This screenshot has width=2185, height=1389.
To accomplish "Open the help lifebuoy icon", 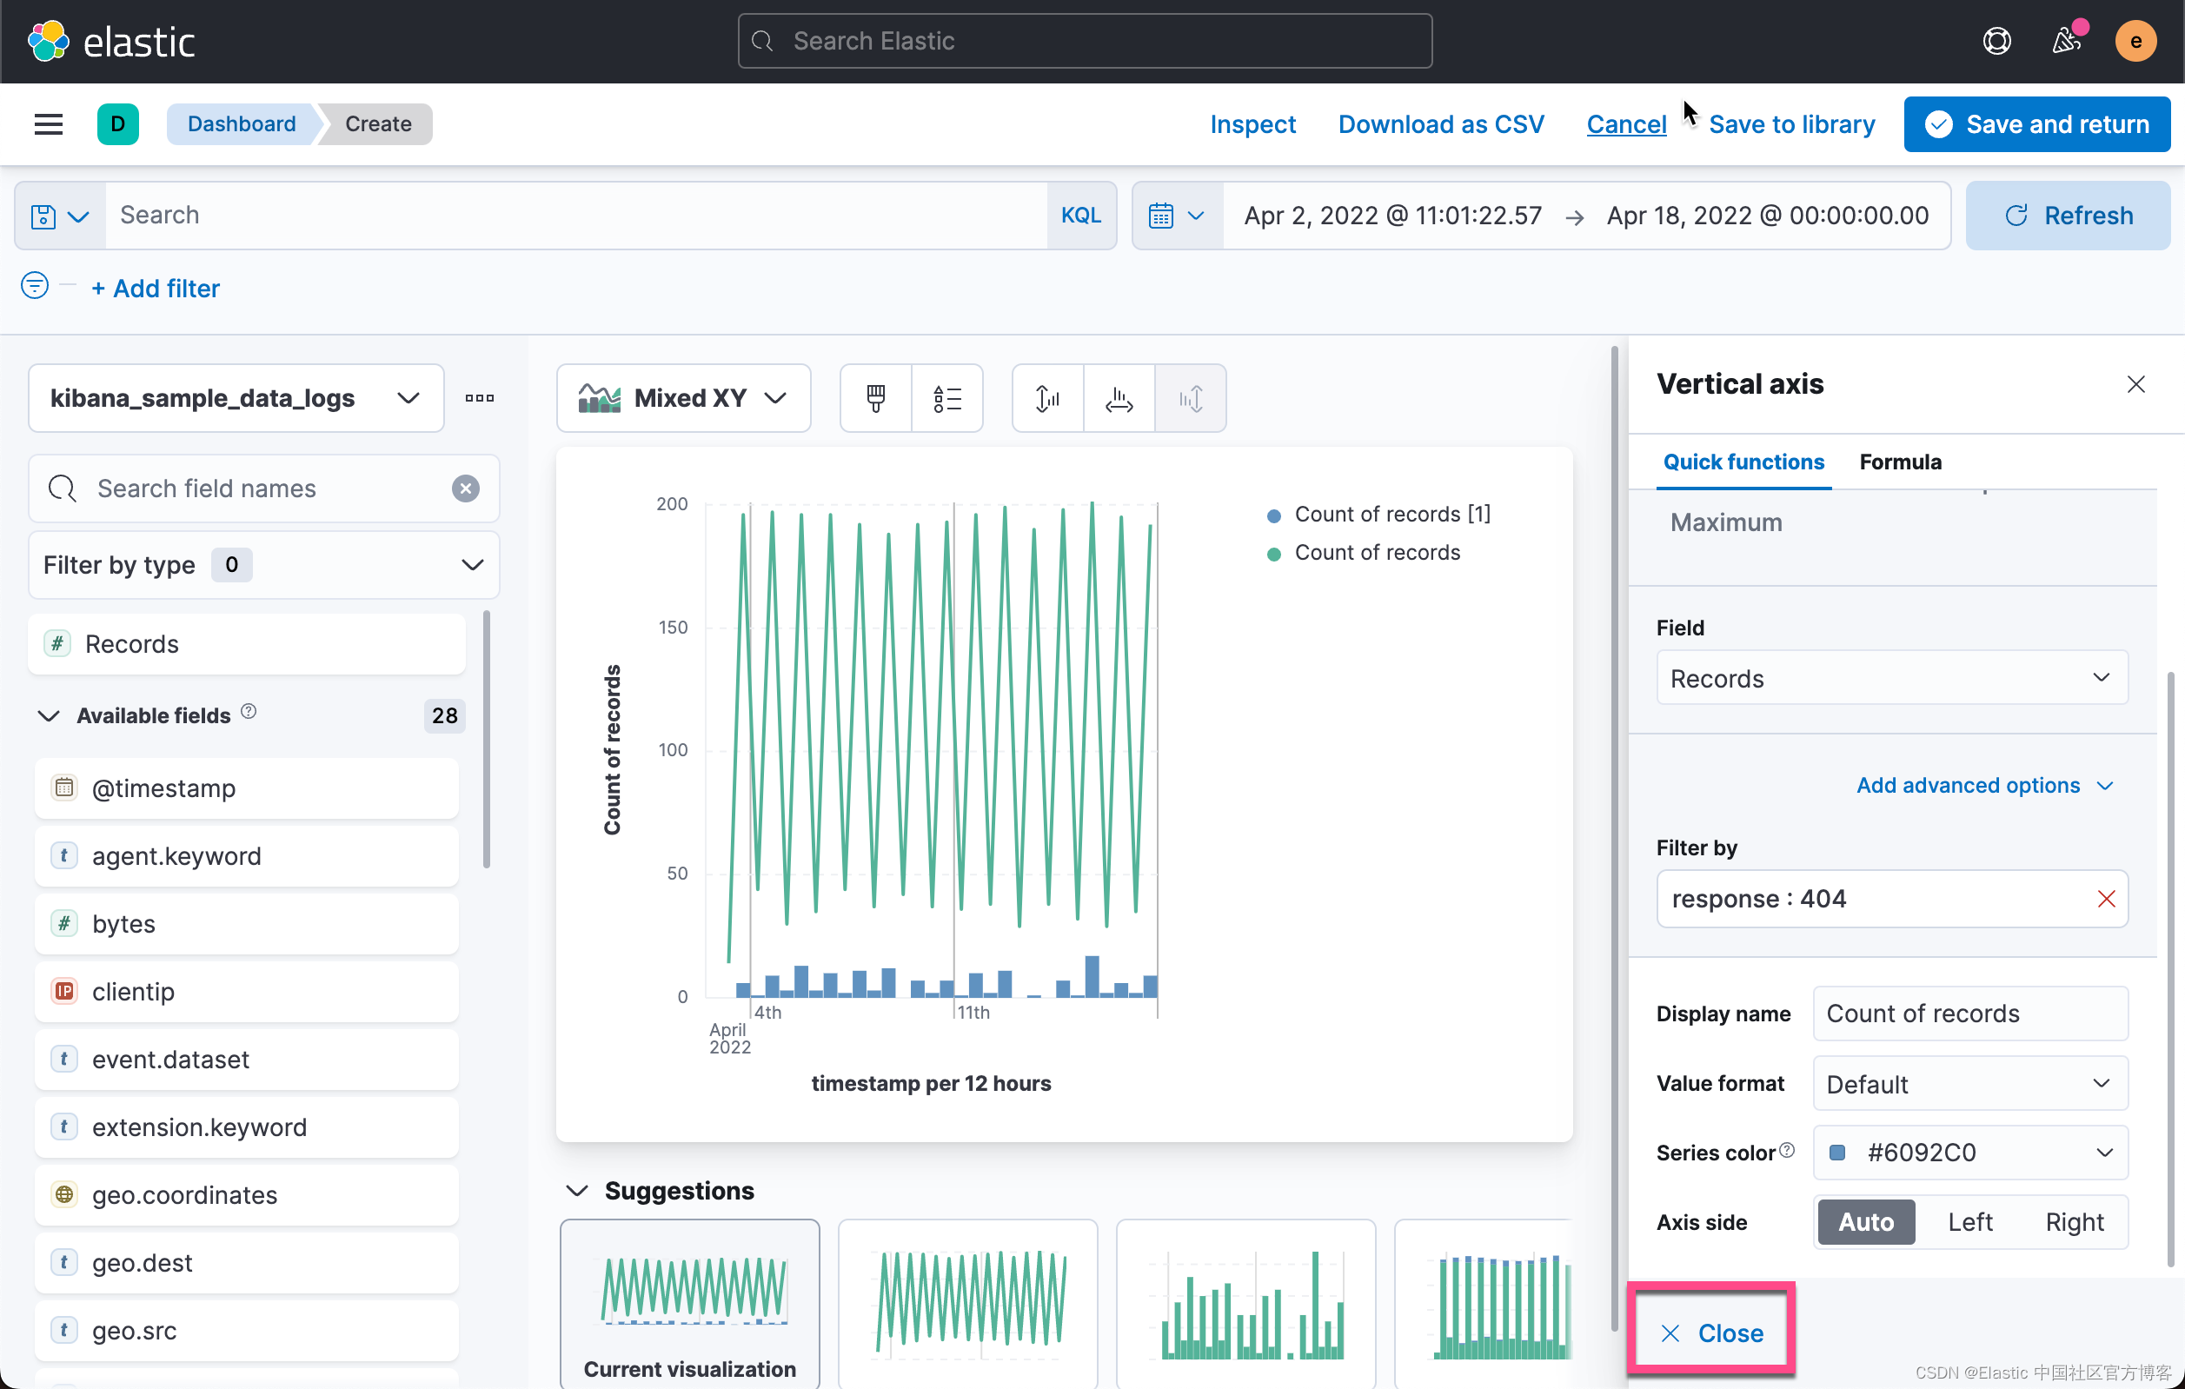I will (1996, 41).
